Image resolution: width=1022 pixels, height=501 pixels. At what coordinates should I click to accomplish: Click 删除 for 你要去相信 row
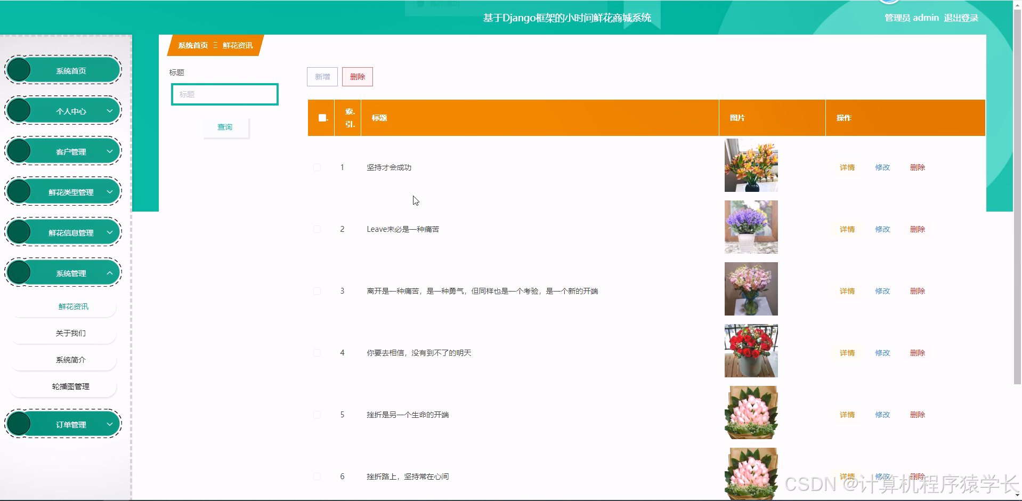click(x=918, y=353)
